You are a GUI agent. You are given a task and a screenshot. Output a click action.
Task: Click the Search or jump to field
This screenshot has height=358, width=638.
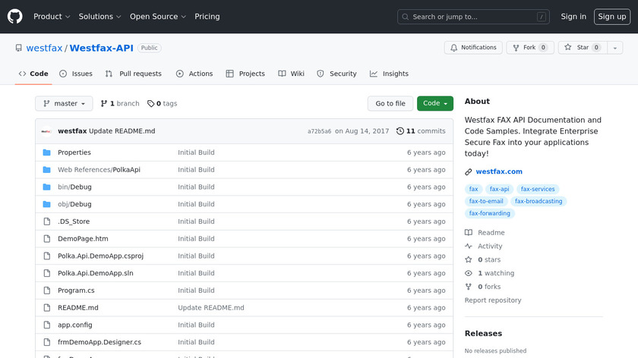pos(473,17)
